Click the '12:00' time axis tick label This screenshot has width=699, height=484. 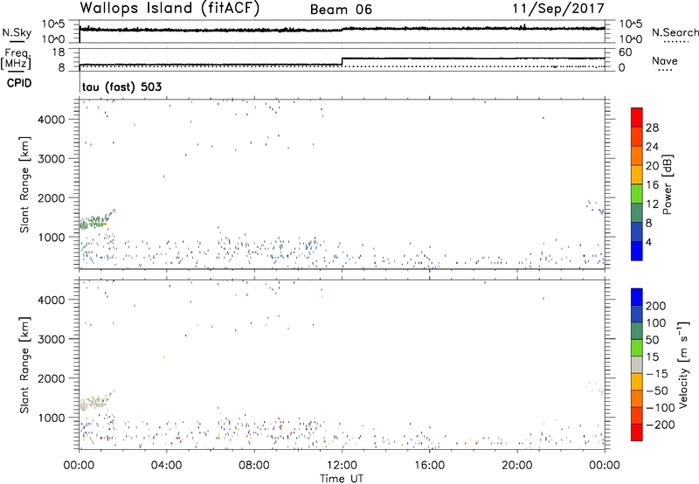click(342, 466)
